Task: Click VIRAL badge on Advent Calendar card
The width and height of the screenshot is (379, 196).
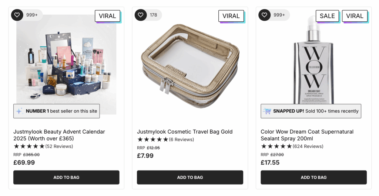Action: (107, 16)
